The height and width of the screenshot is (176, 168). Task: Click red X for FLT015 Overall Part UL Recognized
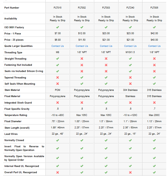click(58, 172)
